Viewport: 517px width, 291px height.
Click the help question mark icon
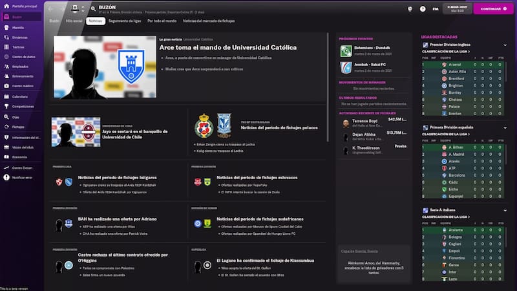(423, 9)
